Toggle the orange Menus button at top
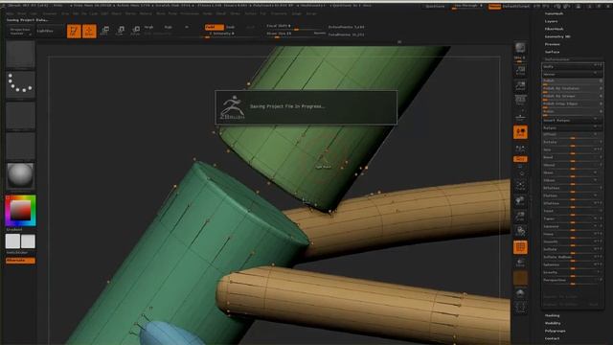The image size is (613, 345). pos(494,7)
